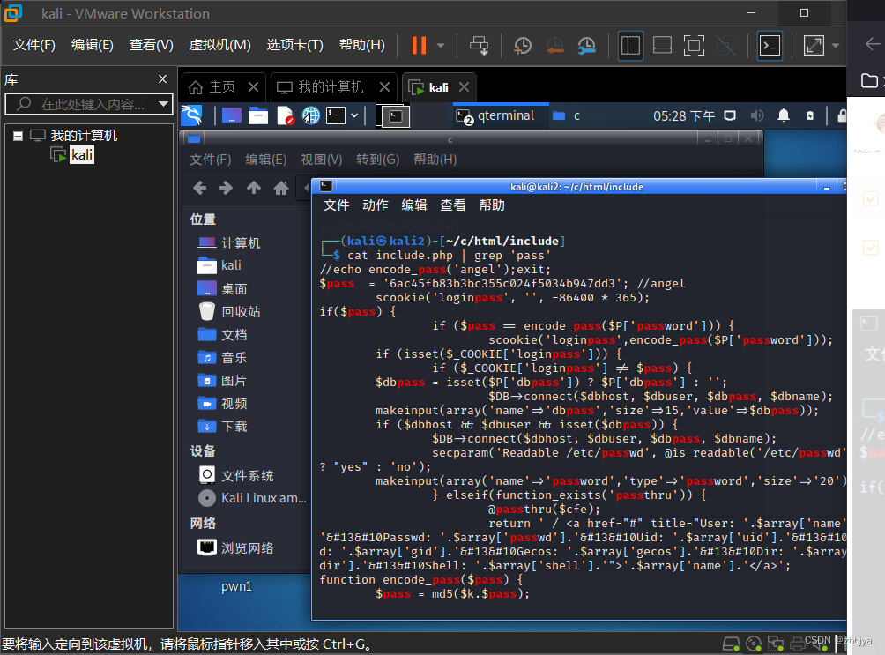Image resolution: width=885 pixels, height=655 pixels.
Task: Launch the web browser globe icon
Action: 311,115
